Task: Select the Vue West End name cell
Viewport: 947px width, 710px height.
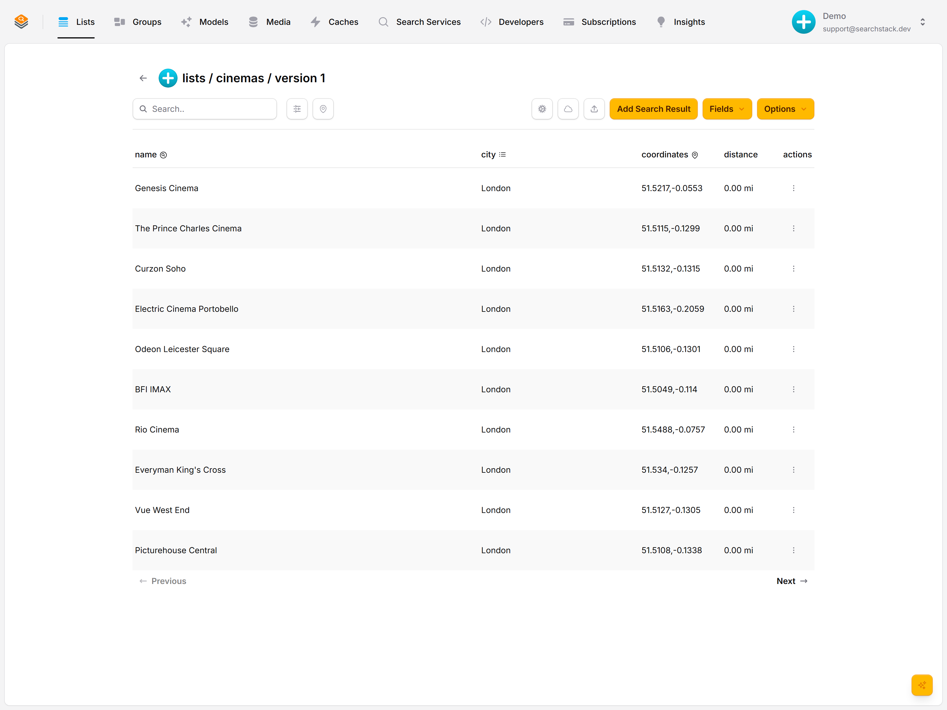Action: click(162, 510)
